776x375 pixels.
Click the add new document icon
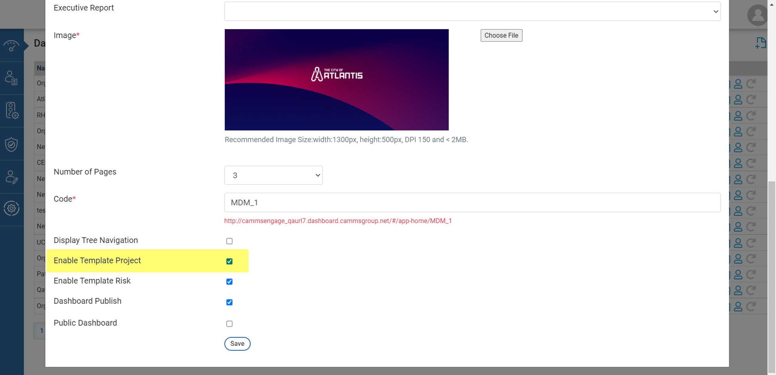click(x=761, y=43)
